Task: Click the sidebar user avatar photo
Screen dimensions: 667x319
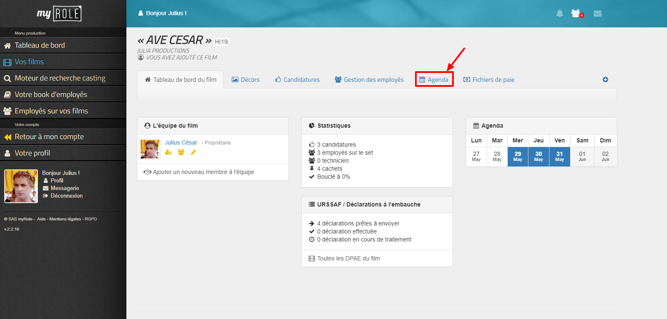Action: click(x=21, y=186)
